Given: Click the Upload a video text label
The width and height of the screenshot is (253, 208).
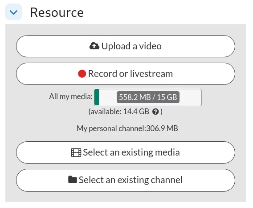Looking at the screenshot, I should (131, 46).
